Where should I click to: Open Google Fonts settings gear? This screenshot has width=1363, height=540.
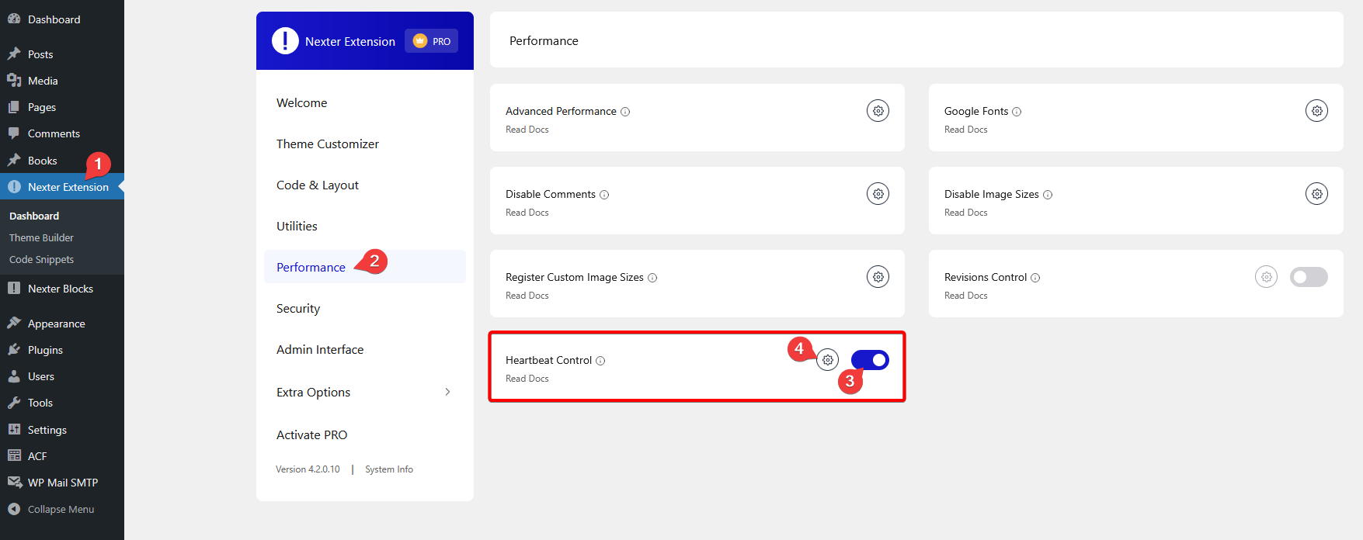point(1316,111)
